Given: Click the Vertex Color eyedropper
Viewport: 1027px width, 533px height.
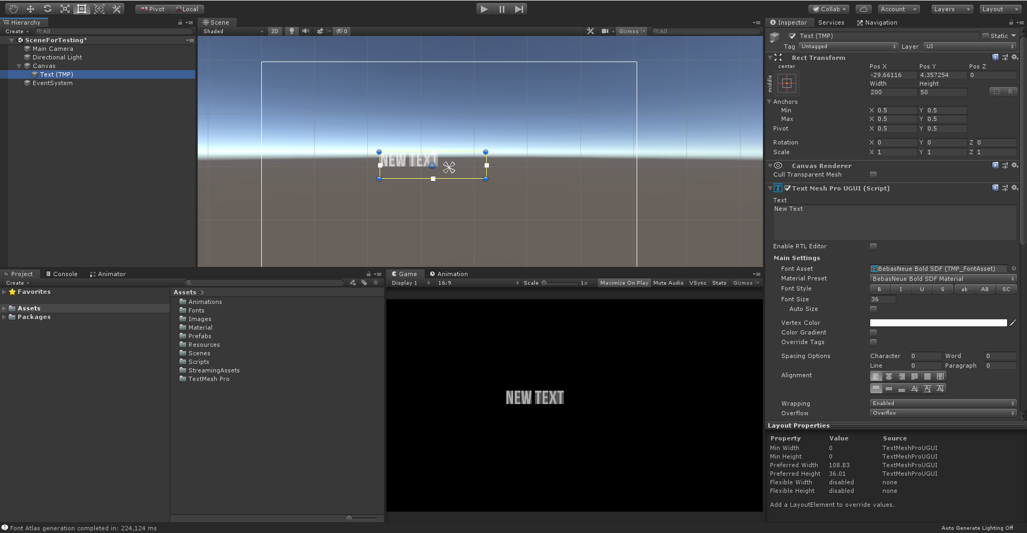Looking at the screenshot, I should 1013,323.
